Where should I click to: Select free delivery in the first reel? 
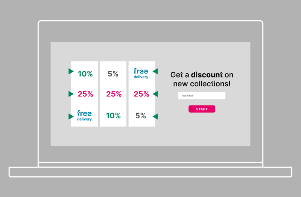click(84, 116)
